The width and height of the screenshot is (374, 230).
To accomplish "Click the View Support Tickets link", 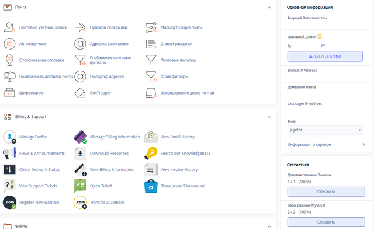I will (38, 186).
